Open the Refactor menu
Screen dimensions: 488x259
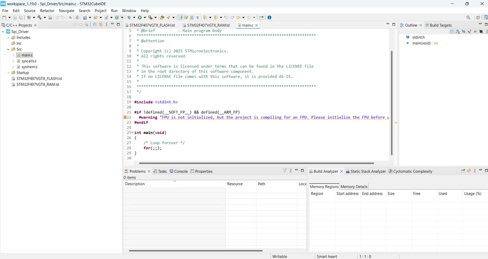click(47, 11)
